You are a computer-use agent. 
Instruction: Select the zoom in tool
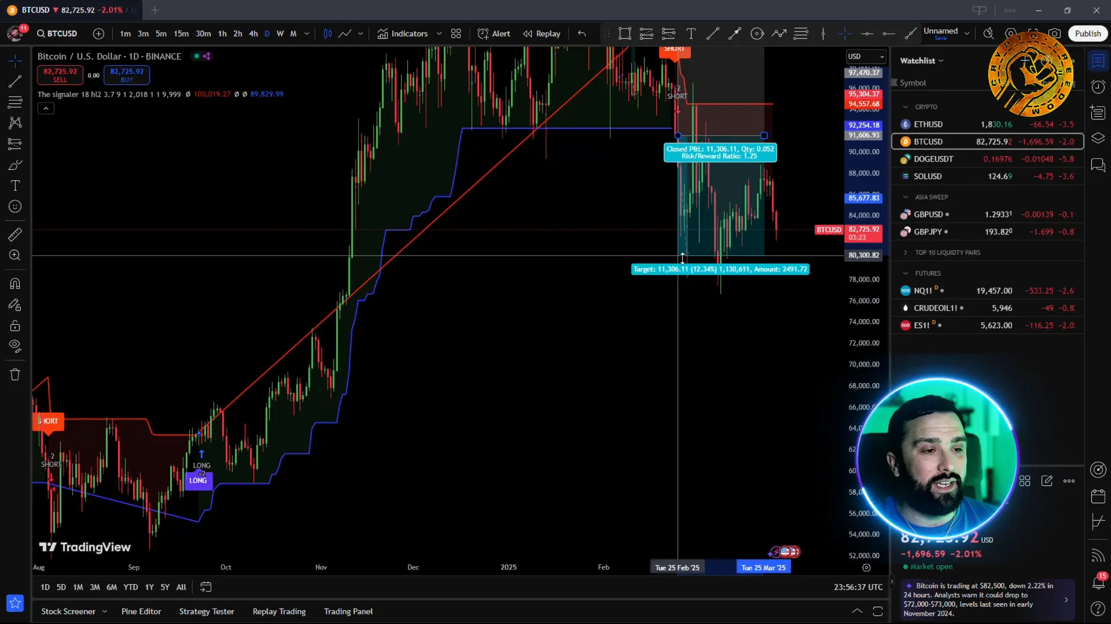[x=15, y=255]
